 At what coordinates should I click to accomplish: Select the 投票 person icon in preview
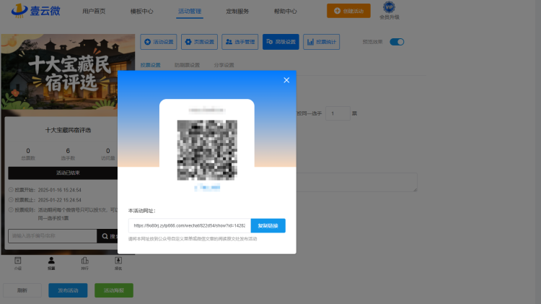(x=51, y=264)
